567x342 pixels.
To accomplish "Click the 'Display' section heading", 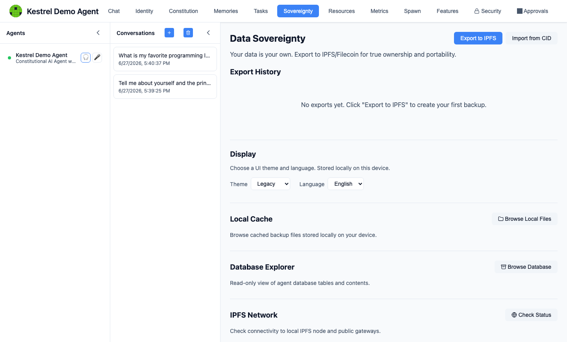I will tap(243, 154).
